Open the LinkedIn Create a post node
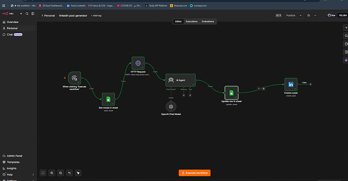 click(291, 84)
